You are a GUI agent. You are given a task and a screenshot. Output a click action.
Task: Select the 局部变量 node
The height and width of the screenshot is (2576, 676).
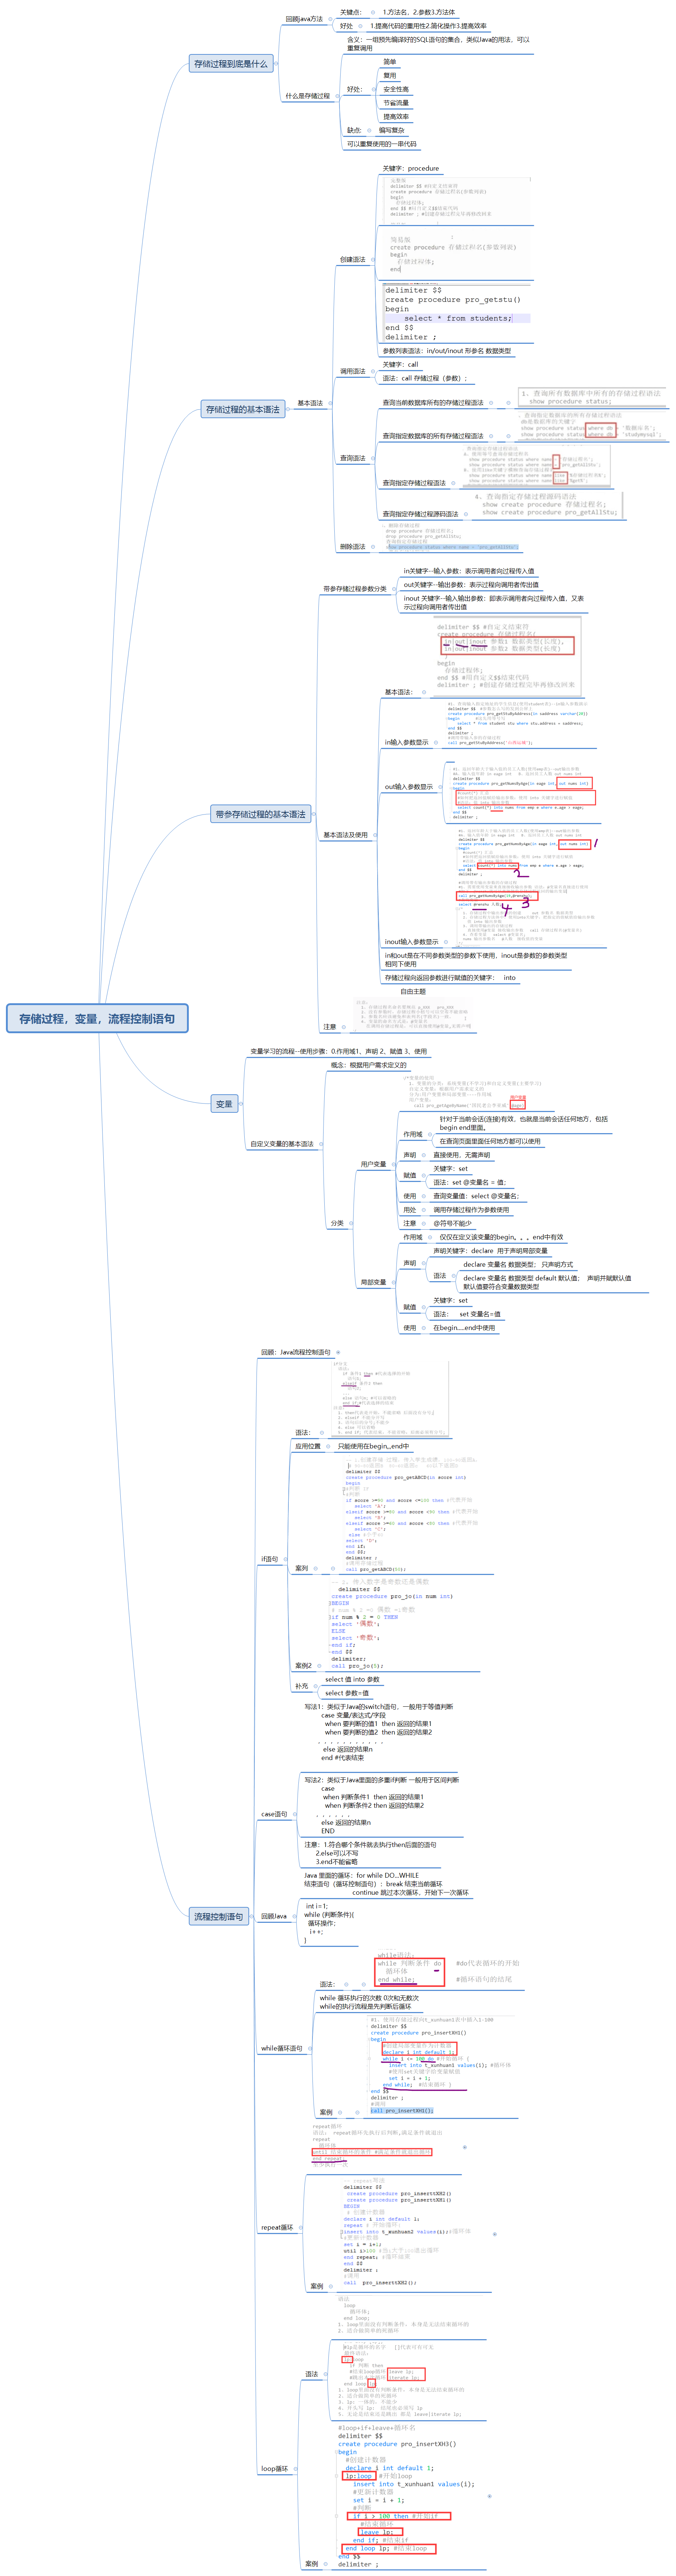click(373, 1282)
